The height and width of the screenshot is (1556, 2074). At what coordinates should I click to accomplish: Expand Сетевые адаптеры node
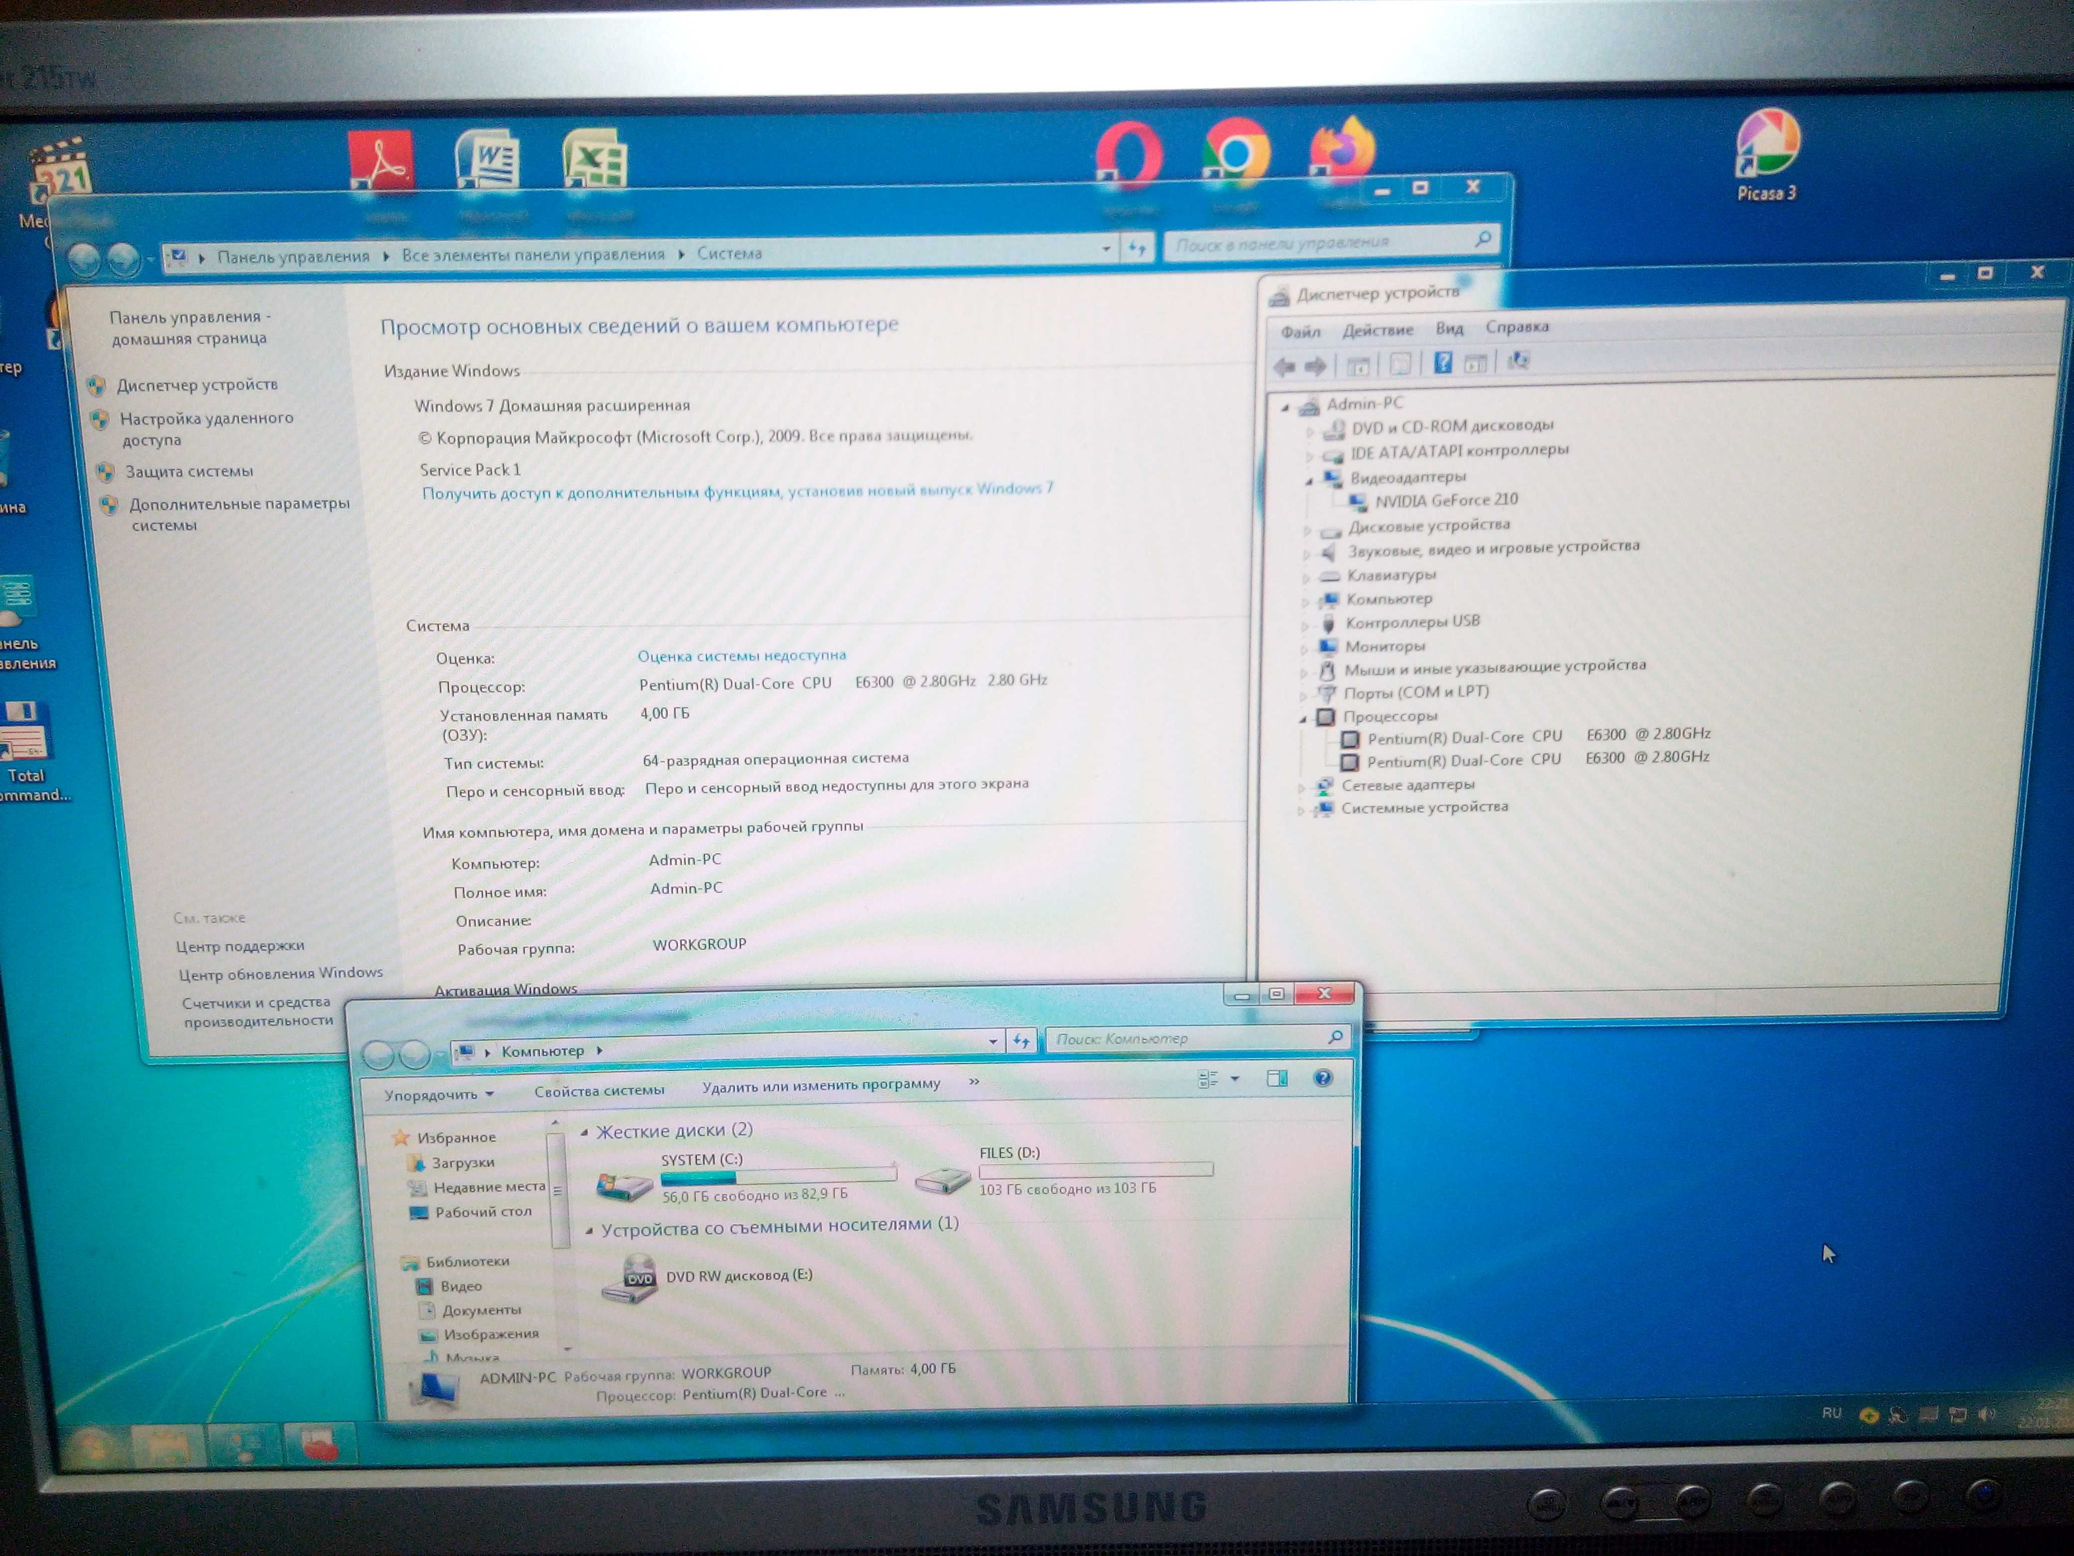1301,788
